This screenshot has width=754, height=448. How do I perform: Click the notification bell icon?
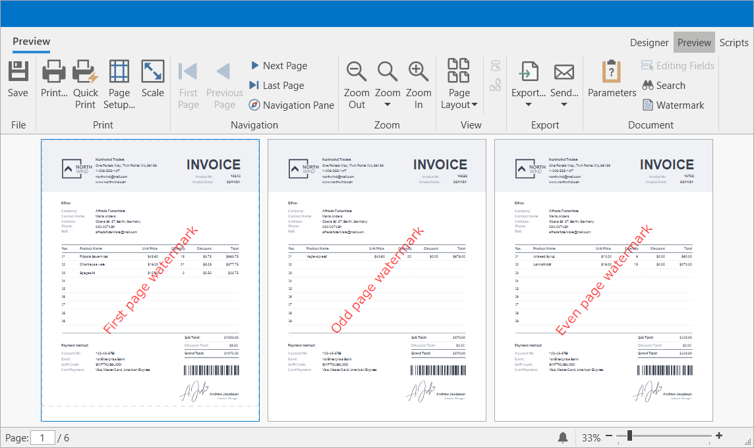563,437
